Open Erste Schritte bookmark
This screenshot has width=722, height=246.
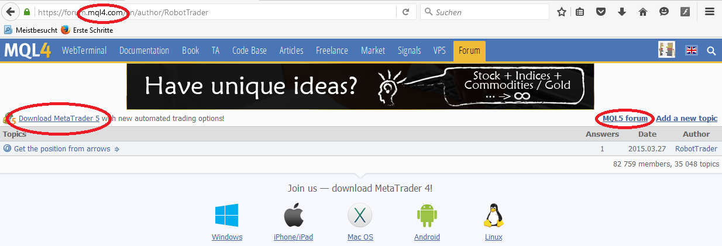87,30
